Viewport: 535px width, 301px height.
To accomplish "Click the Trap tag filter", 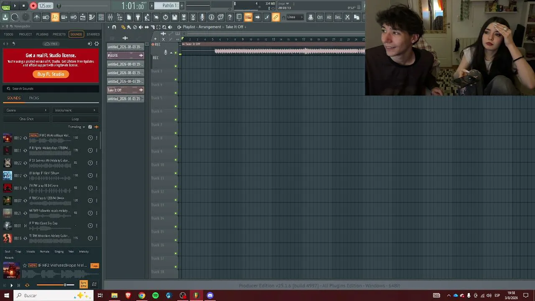I will pos(18,252).
